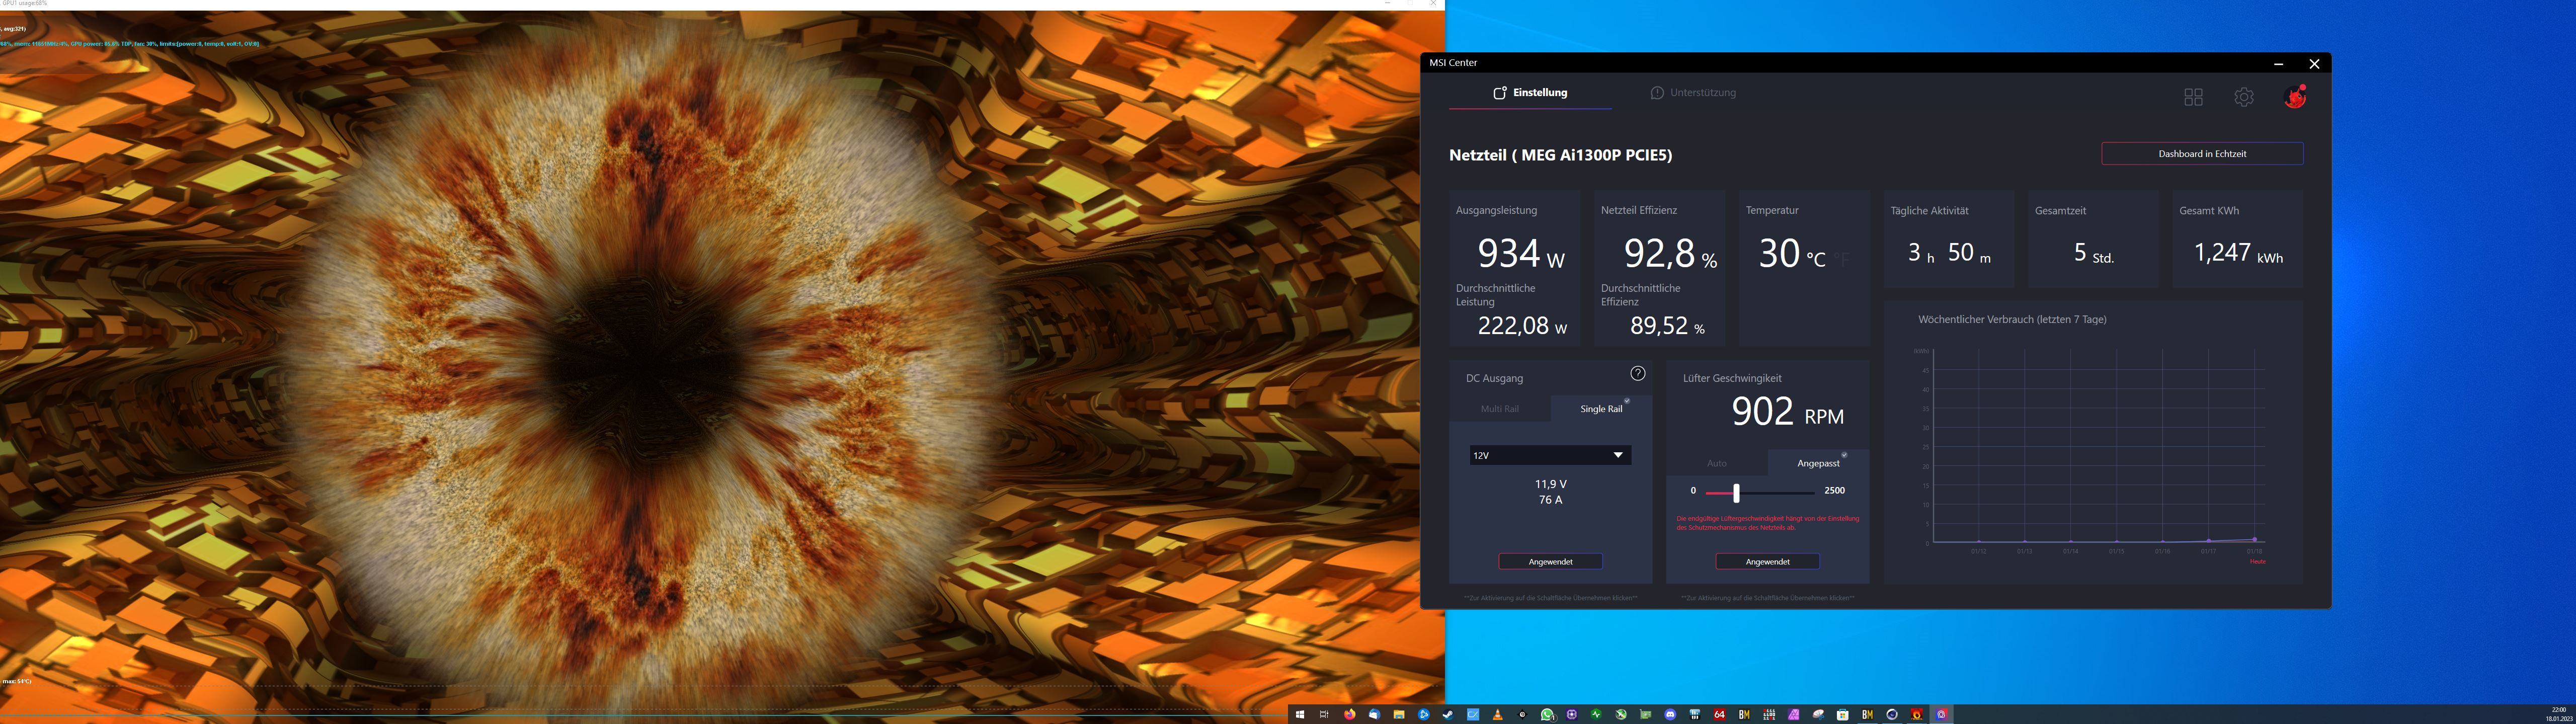
Task: Switch temperature unit to °F
Action: [1842, 260]
